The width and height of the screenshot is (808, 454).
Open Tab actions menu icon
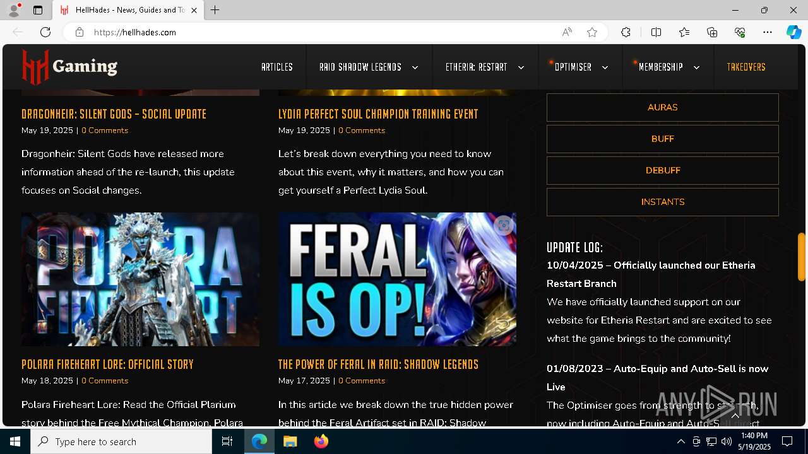38,10
